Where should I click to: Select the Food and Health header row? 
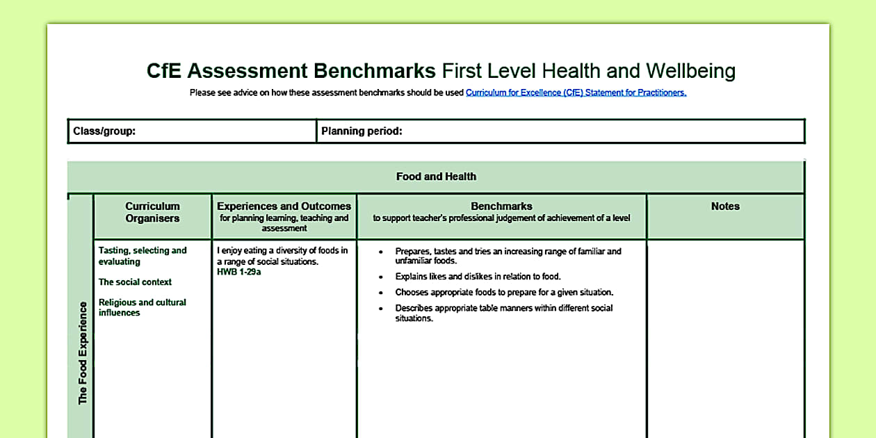coord(436,177)
